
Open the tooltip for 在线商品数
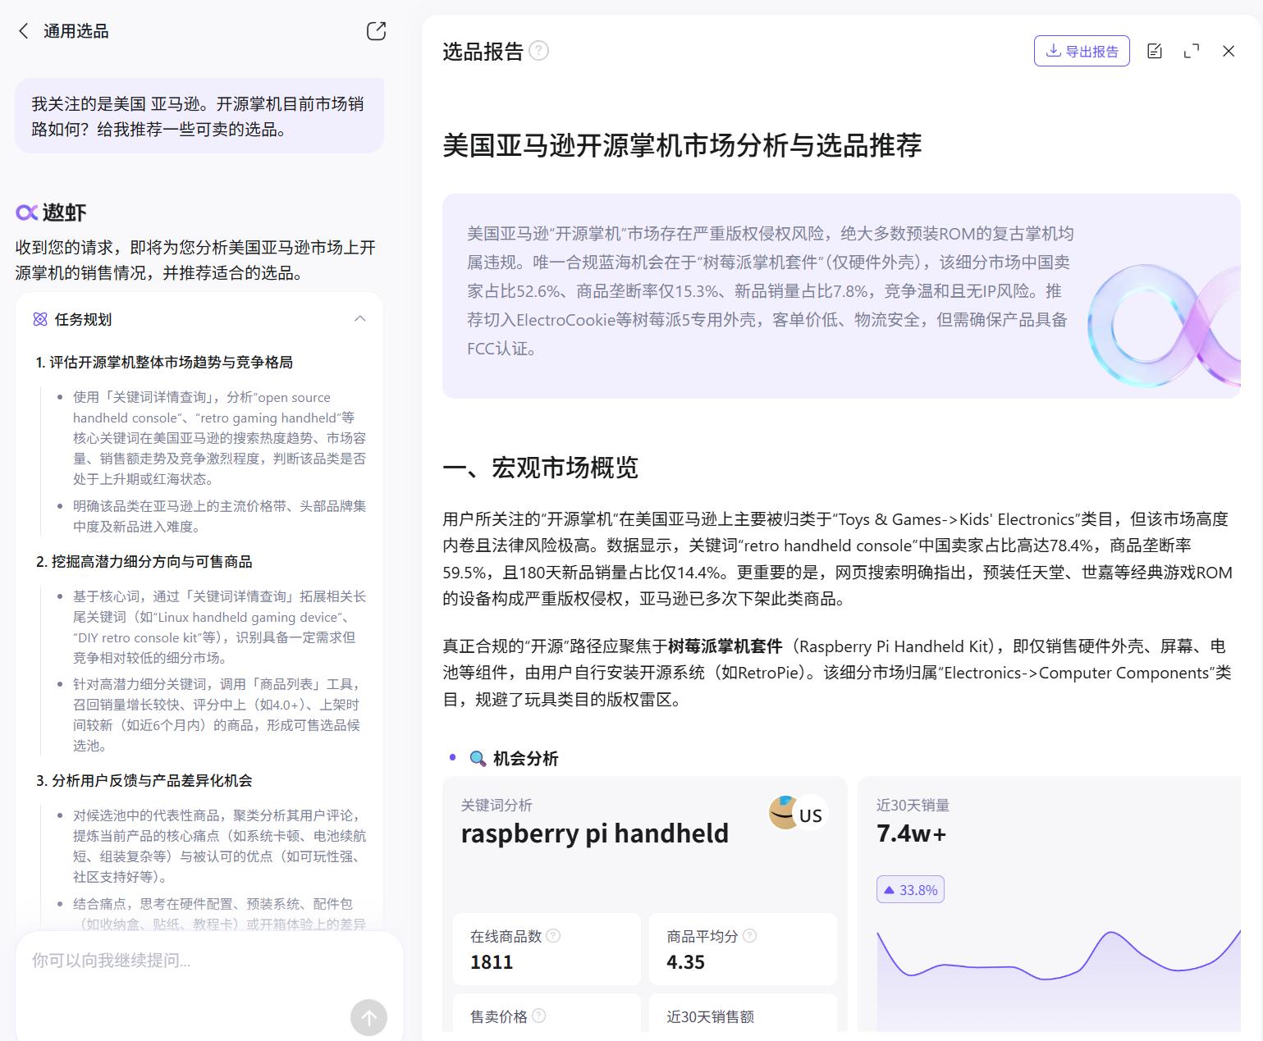[x=555, y=934]
